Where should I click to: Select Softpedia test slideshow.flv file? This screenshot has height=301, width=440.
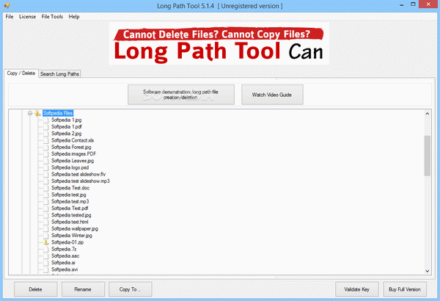(78, 174)
